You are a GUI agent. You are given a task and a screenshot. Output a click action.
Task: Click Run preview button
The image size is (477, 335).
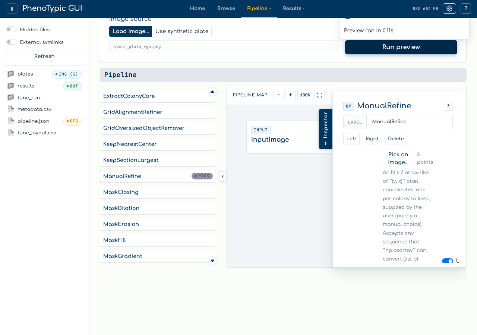(x=401, y=47)
